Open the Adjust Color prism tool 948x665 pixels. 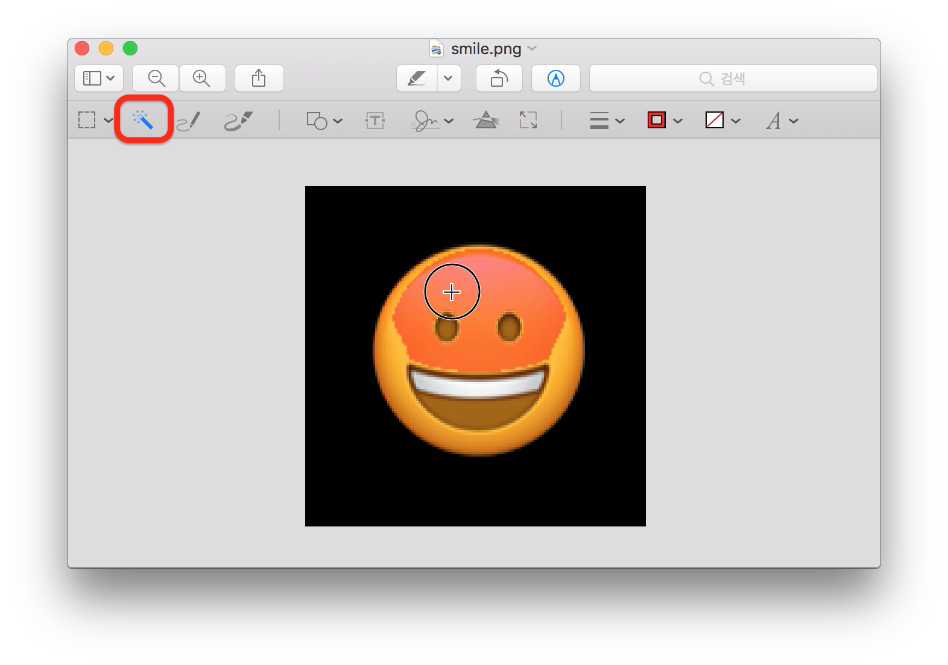point(486,120)
